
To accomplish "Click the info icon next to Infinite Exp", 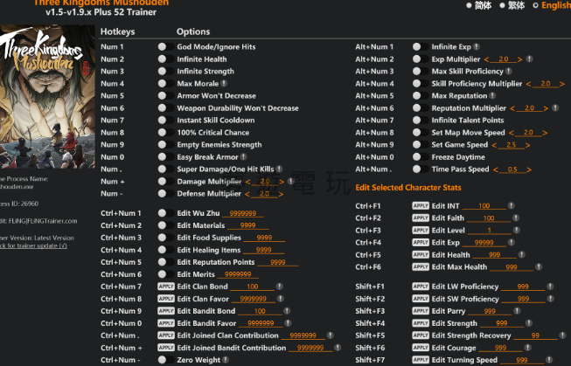I will pyautogui.click(x=477, y=46).
